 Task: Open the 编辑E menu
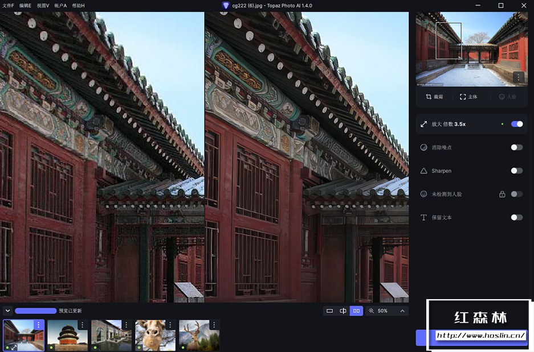click(x=25, y=6)
